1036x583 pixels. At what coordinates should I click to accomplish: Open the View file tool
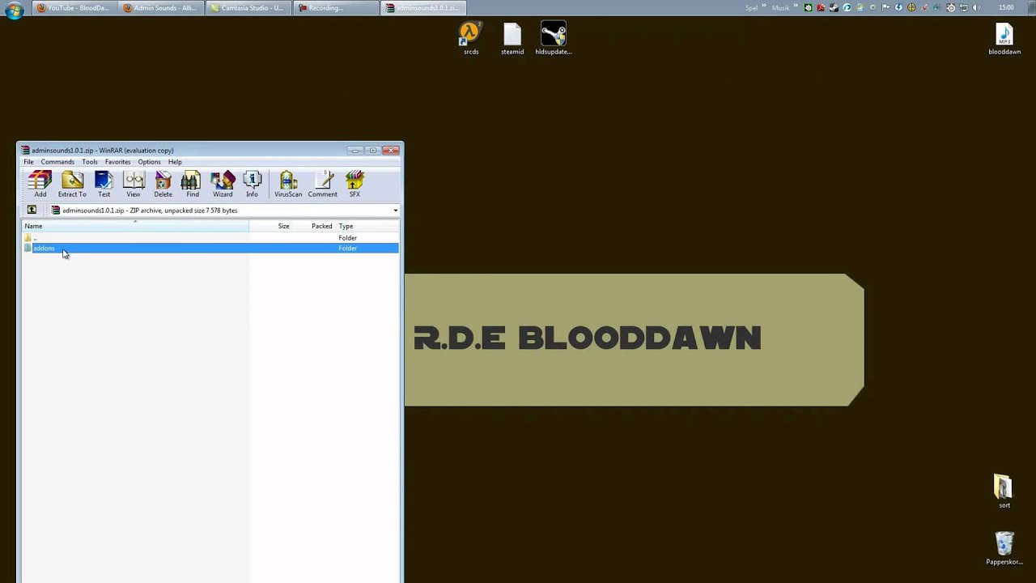tap(134, 185)
